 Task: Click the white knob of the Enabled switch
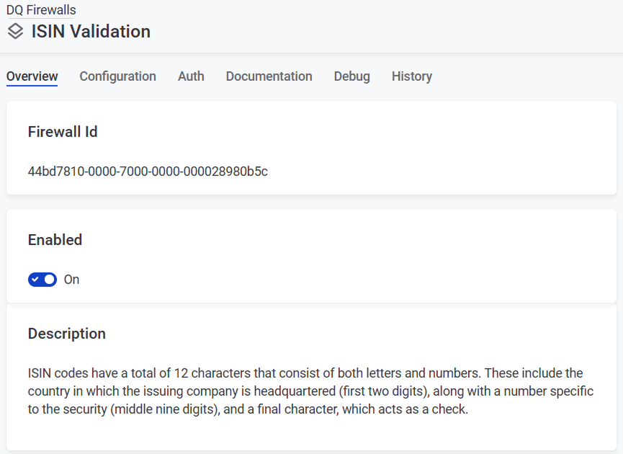click(50, 280)
